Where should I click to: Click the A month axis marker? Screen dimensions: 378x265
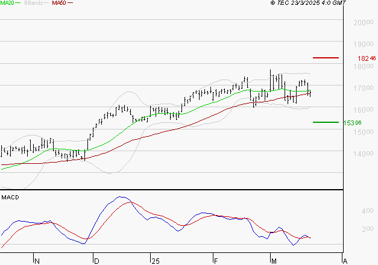tap(345, 261)
